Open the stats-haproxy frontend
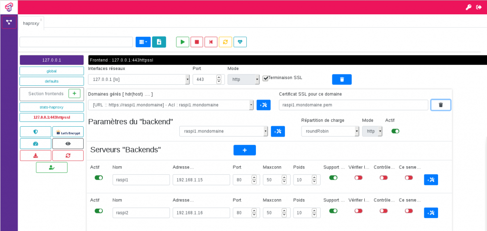Image resolution: width=487 pixels, height=231 pixels. point(51,107)
